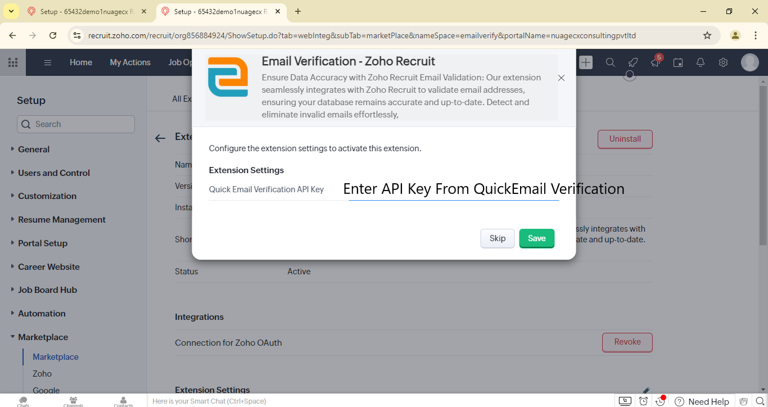Click the page vertical scrollbar
The height and width of the screenshot is (407, 768).
763,166
